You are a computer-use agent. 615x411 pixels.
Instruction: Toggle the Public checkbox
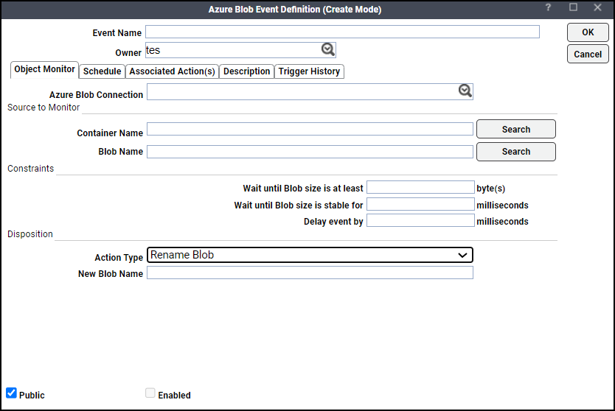[11, 393]
